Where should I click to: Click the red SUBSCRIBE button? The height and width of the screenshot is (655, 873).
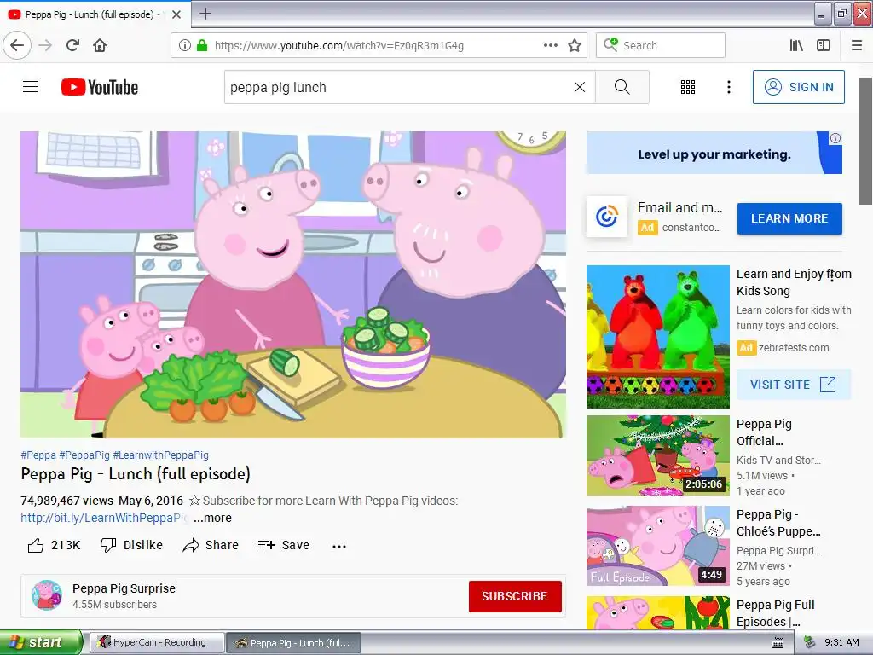[514, 596]
